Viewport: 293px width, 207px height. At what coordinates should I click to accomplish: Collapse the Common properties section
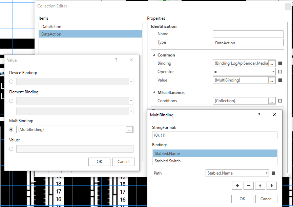[x=154, y=55]
